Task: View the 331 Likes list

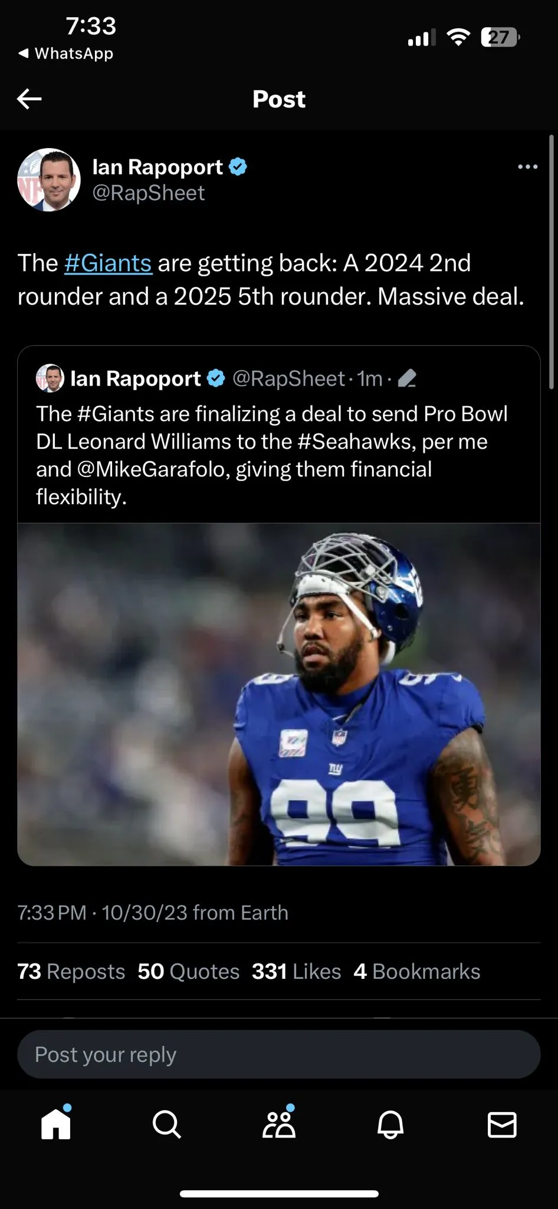Action: [297, 971]
